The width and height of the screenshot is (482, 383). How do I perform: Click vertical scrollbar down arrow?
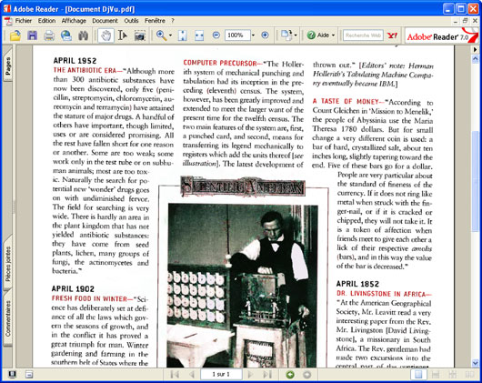(476, 363)
